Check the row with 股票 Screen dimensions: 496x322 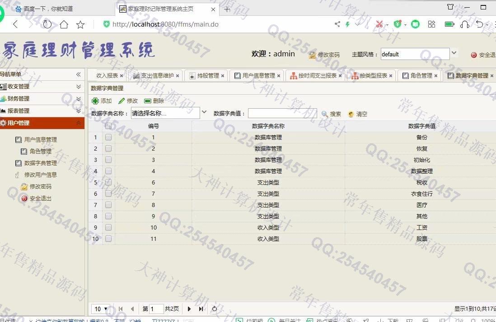108,239
